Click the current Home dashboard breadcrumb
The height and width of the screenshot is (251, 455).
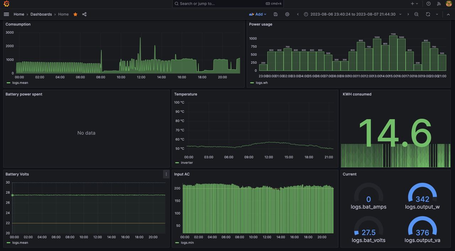point(63,14)
